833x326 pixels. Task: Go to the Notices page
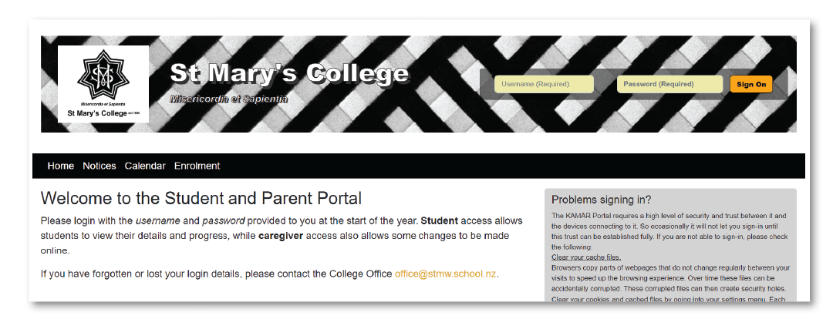tap(99, 166)
